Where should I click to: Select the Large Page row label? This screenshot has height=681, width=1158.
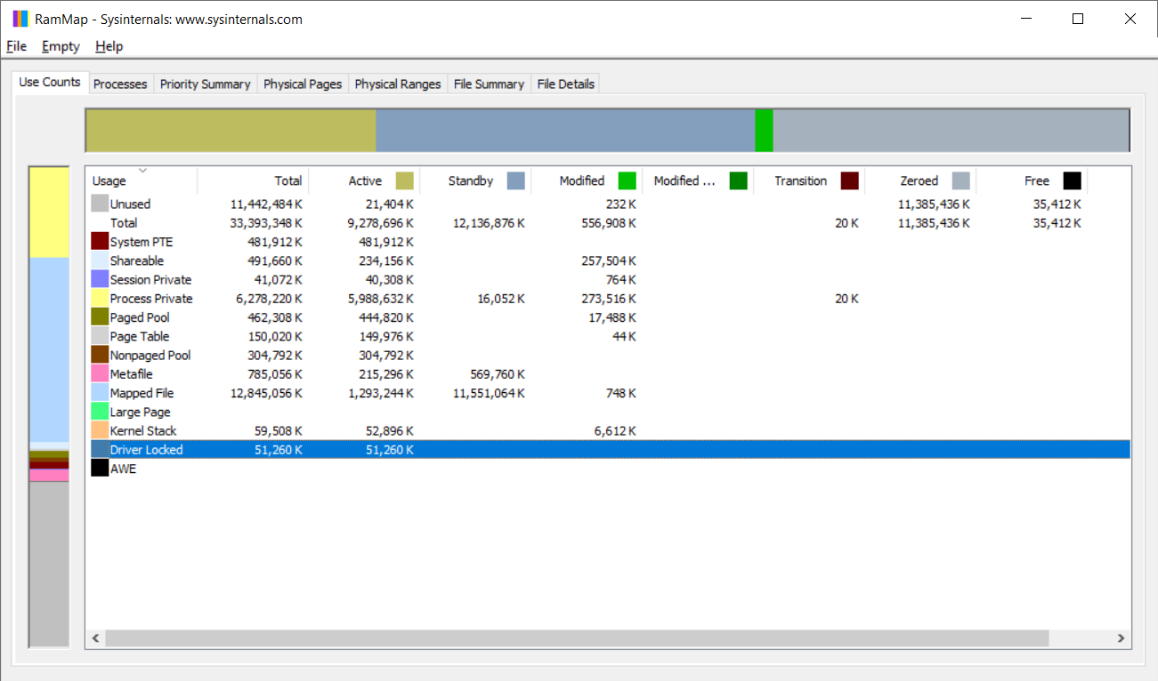(x=141, y=412)
